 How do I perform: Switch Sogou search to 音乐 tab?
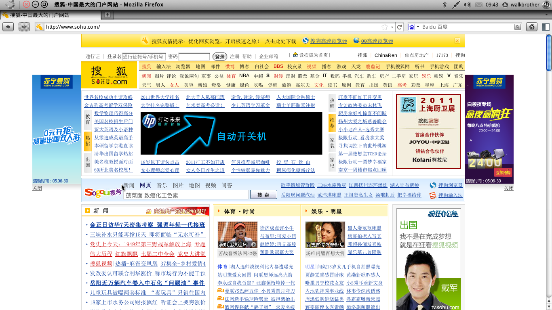point(162,186)
